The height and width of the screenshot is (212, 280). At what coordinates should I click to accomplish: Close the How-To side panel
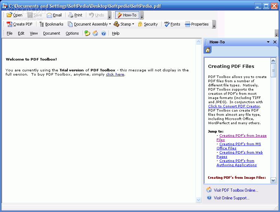[x=275, y=42]
